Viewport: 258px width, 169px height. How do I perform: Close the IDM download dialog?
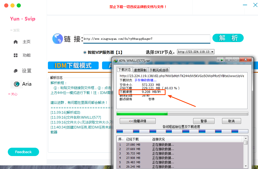246,59
